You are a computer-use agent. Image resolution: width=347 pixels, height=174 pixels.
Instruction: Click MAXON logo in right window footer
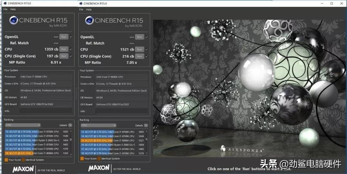tap(99, 168)
